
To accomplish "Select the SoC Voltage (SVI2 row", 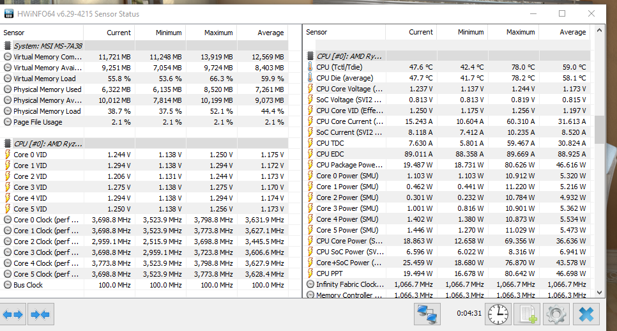I will [447, 100].
